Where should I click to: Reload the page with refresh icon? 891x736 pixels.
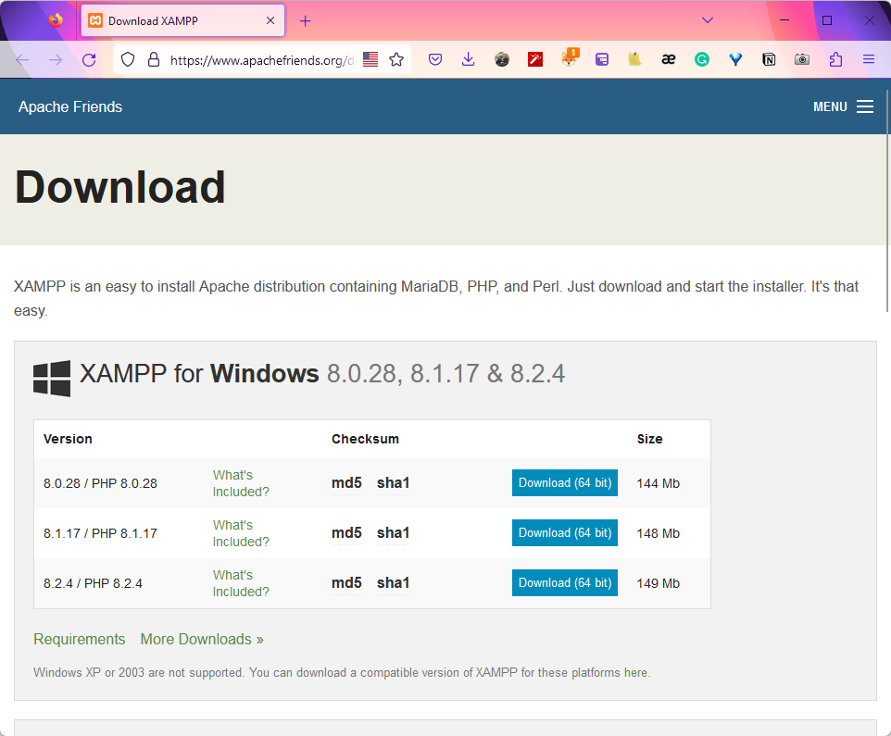(89, 59)
